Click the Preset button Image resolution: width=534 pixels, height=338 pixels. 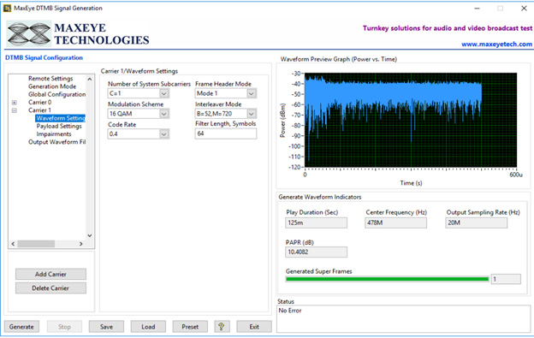(x=190, y=326)
